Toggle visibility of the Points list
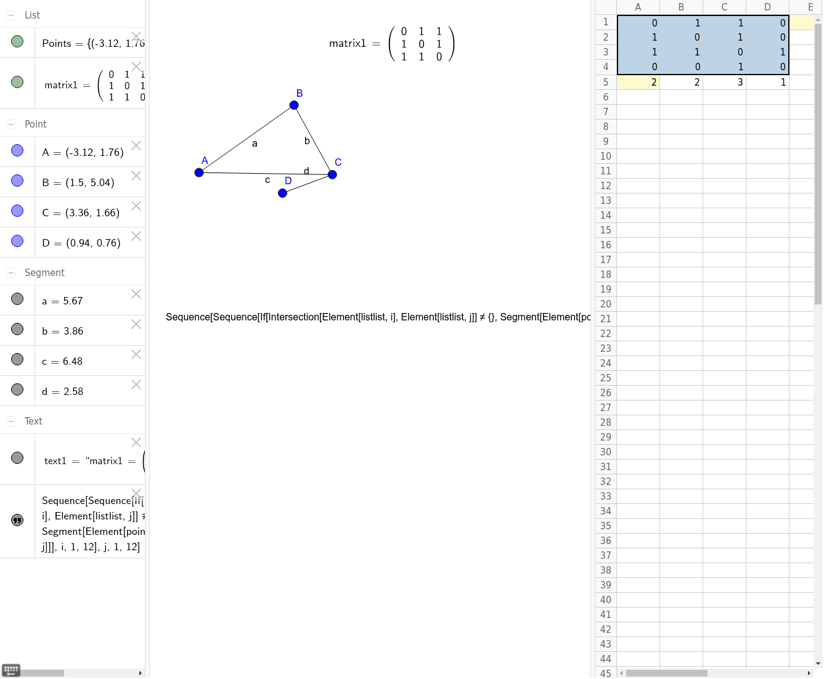 point(17,41)
